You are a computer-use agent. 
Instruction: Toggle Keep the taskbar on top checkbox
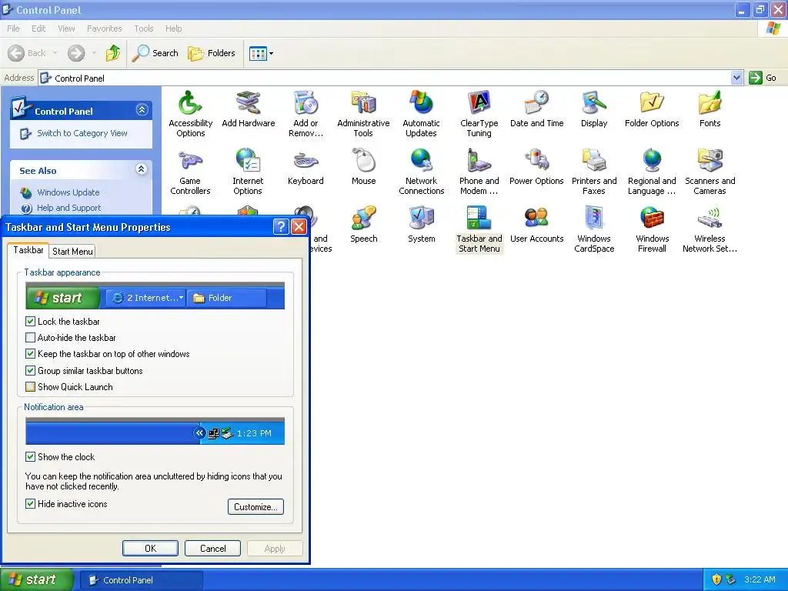pyautogui.click(x=30, y=354)
